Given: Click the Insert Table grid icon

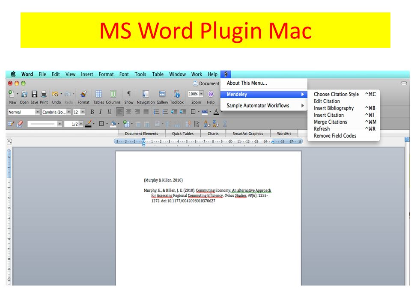Looking at the screenshot, I should 126,124.
